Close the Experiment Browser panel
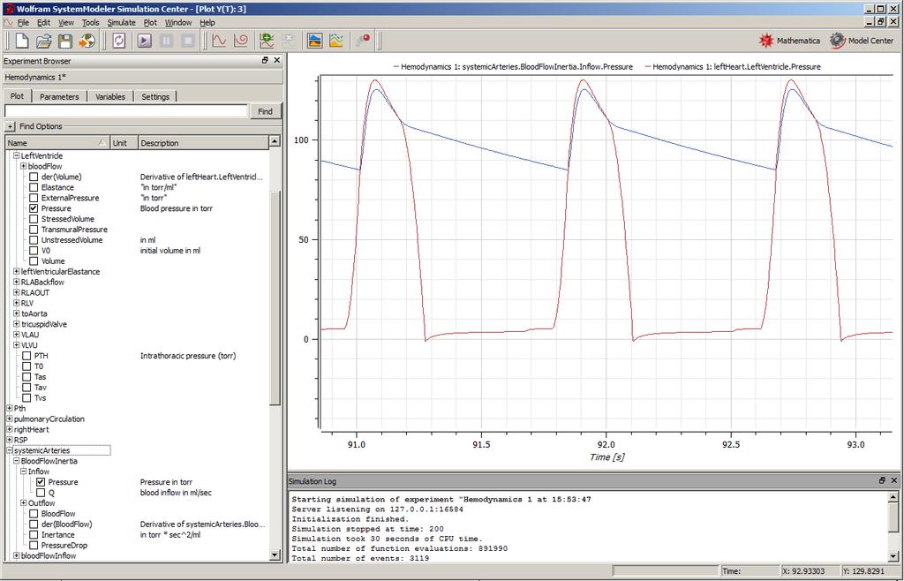 point(276,61)
